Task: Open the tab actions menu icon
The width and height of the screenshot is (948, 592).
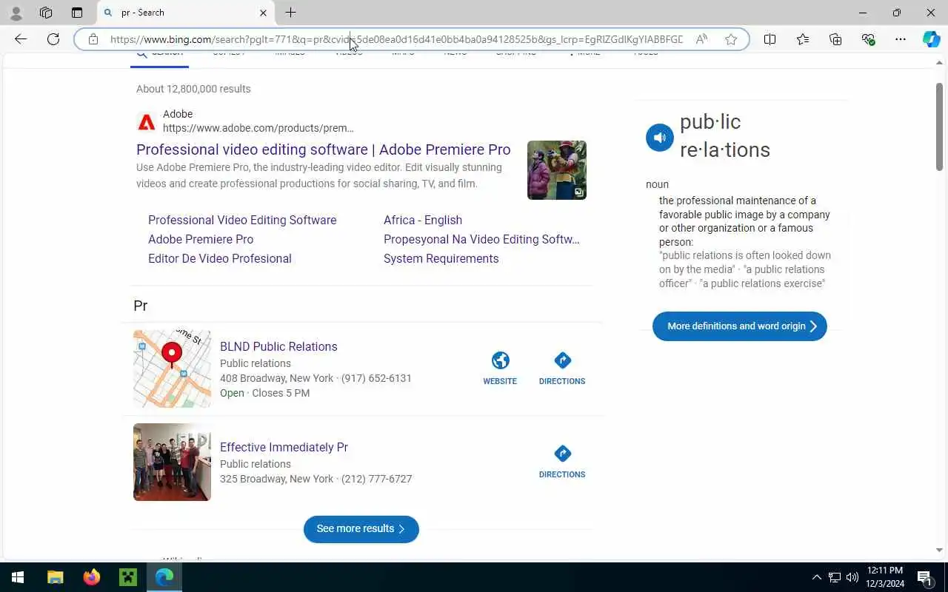Action: pyautogui.click(x=77, y=13)
